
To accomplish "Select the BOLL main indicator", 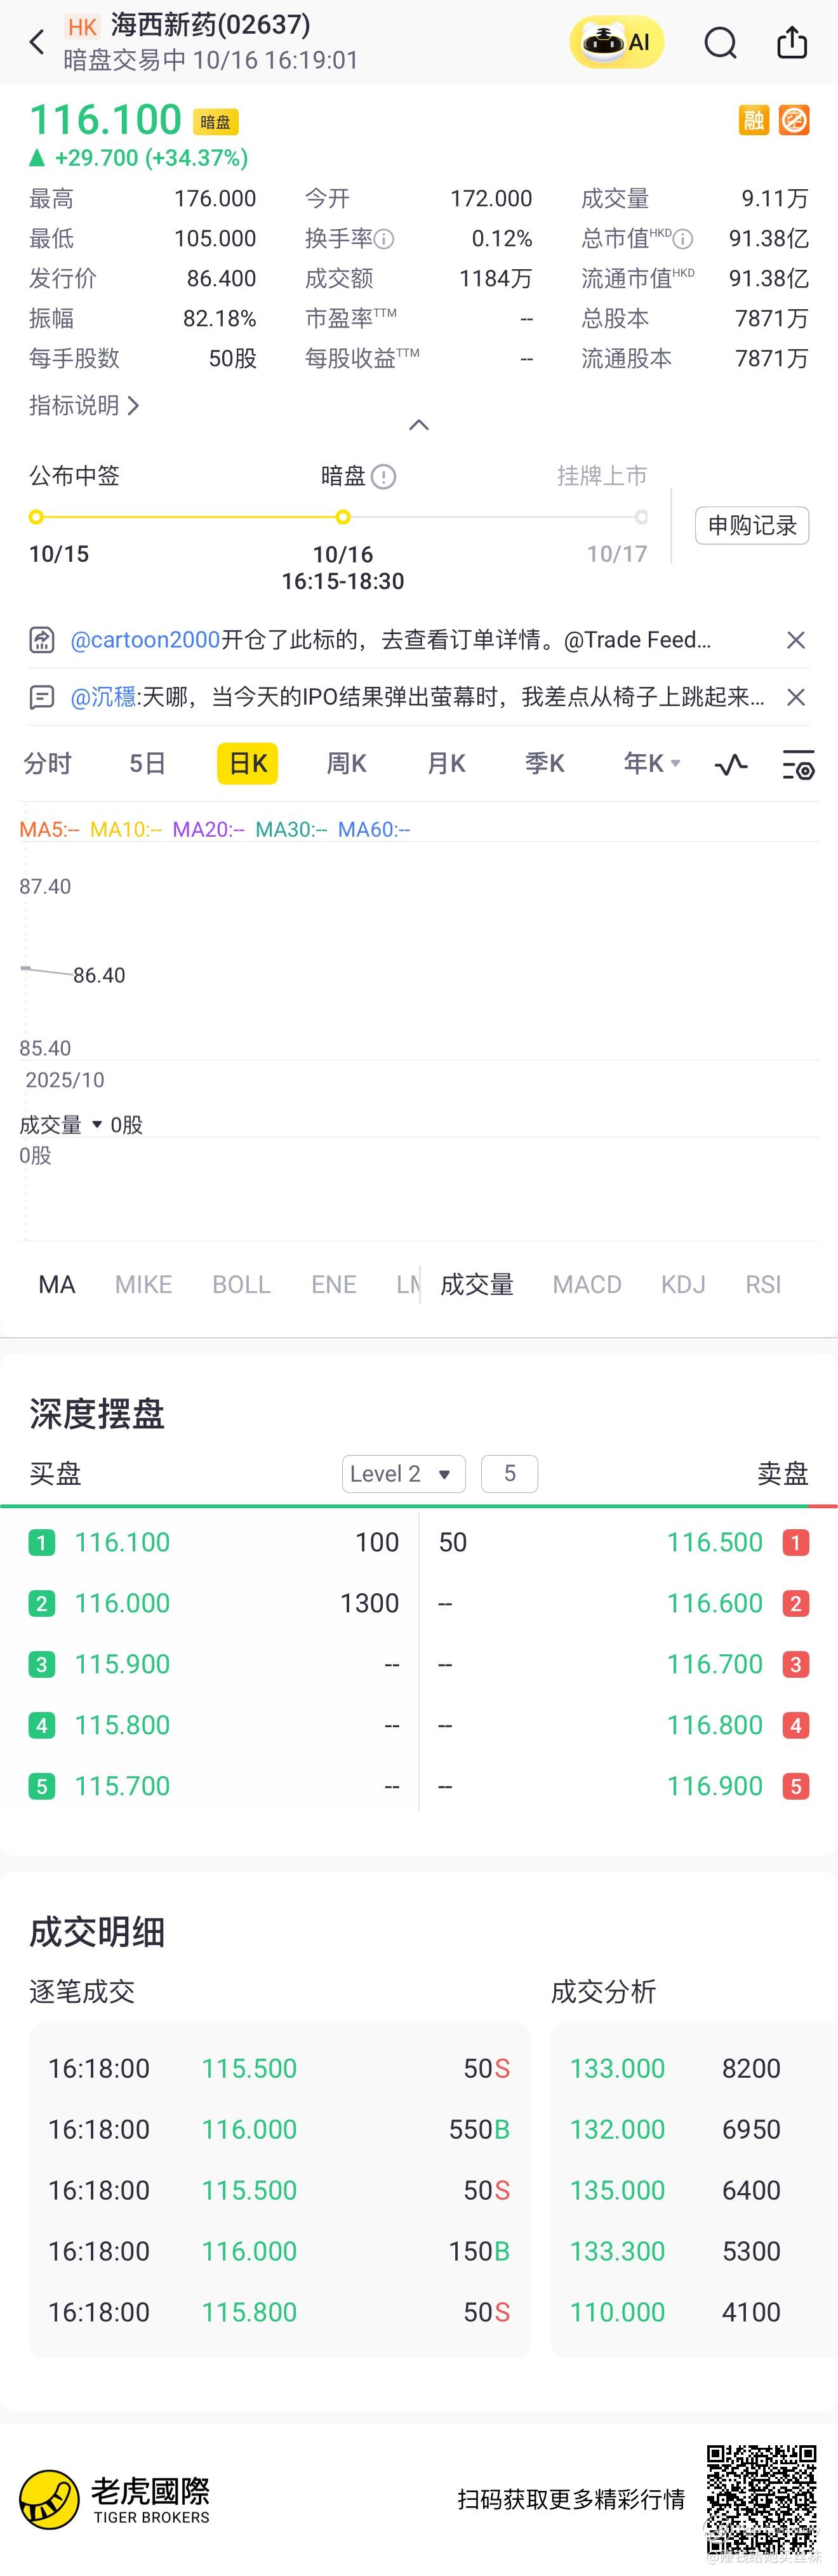I will [241, 1285].
